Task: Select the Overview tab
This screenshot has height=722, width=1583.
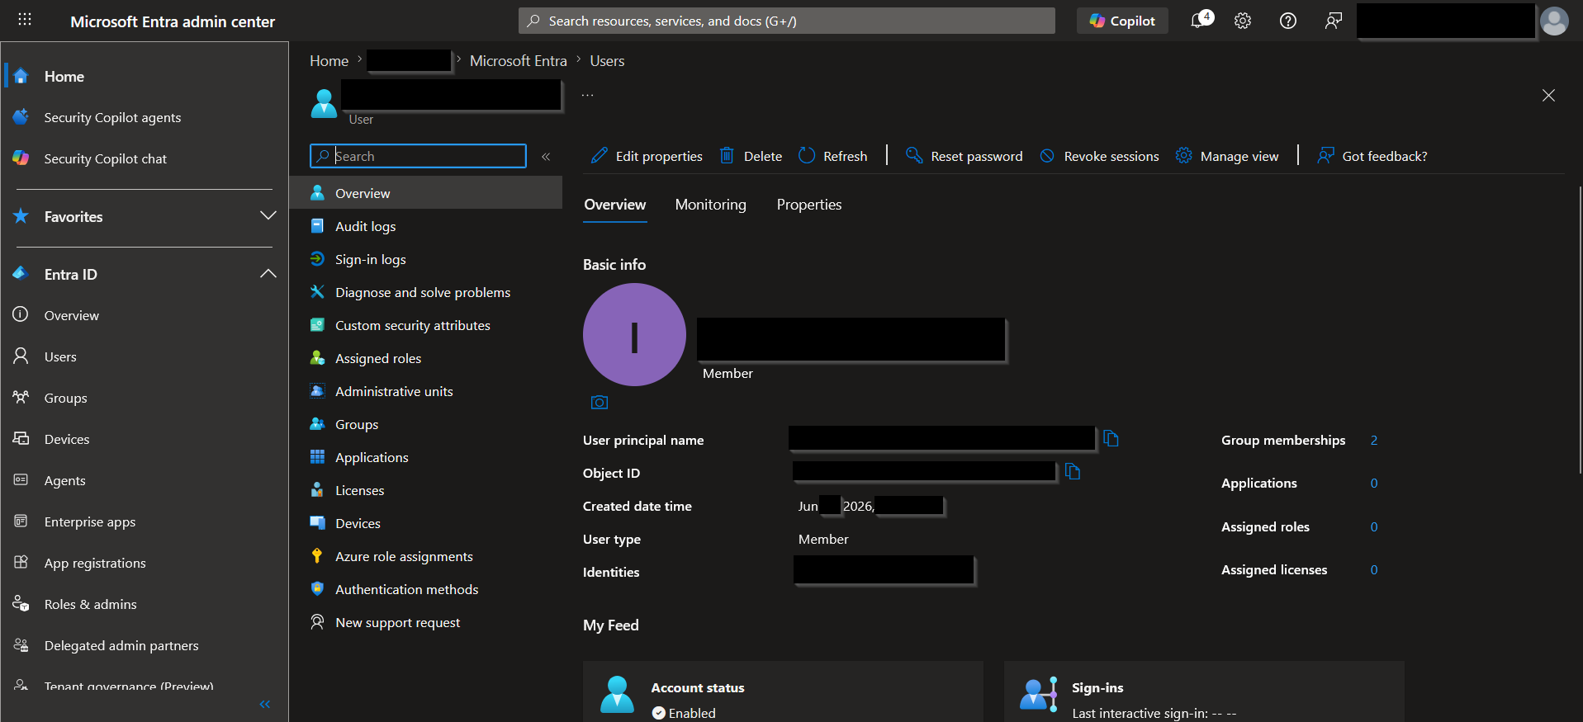Action: click(x=615, y=205)
